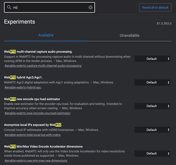This screenshot has width=176, height=165.
Task: Click the Experiments page heading
Action: coord(20,22)
